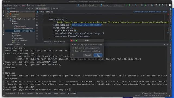Viewport: 174px width, 98px height.
Task: Open terminal settings gear icon
Action: tap(164, 45)
